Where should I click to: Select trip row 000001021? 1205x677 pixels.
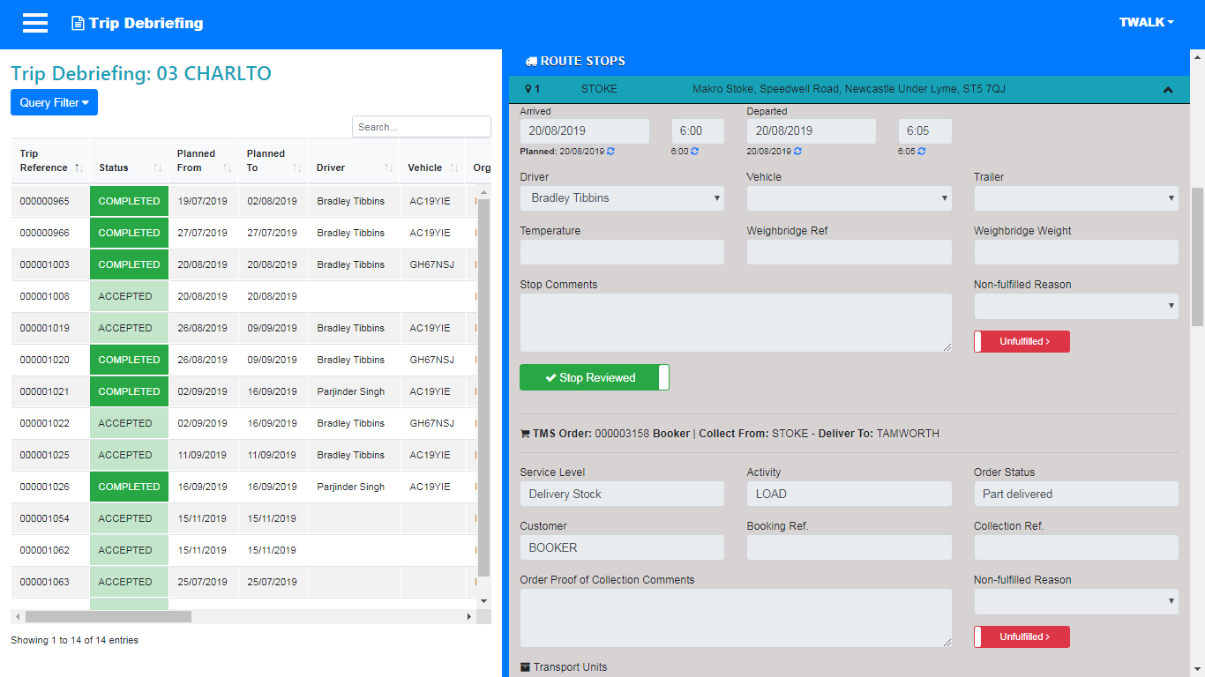click(244, 391)
